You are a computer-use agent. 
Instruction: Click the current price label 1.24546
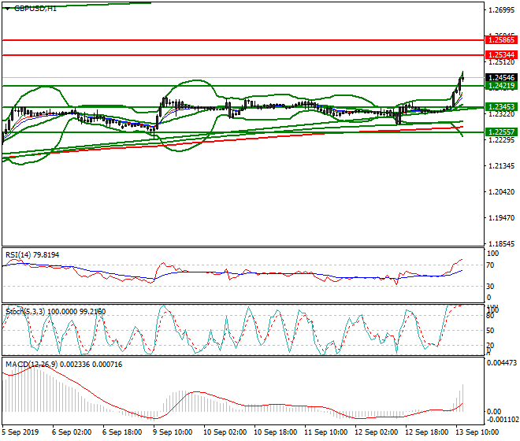click(501, 78)
